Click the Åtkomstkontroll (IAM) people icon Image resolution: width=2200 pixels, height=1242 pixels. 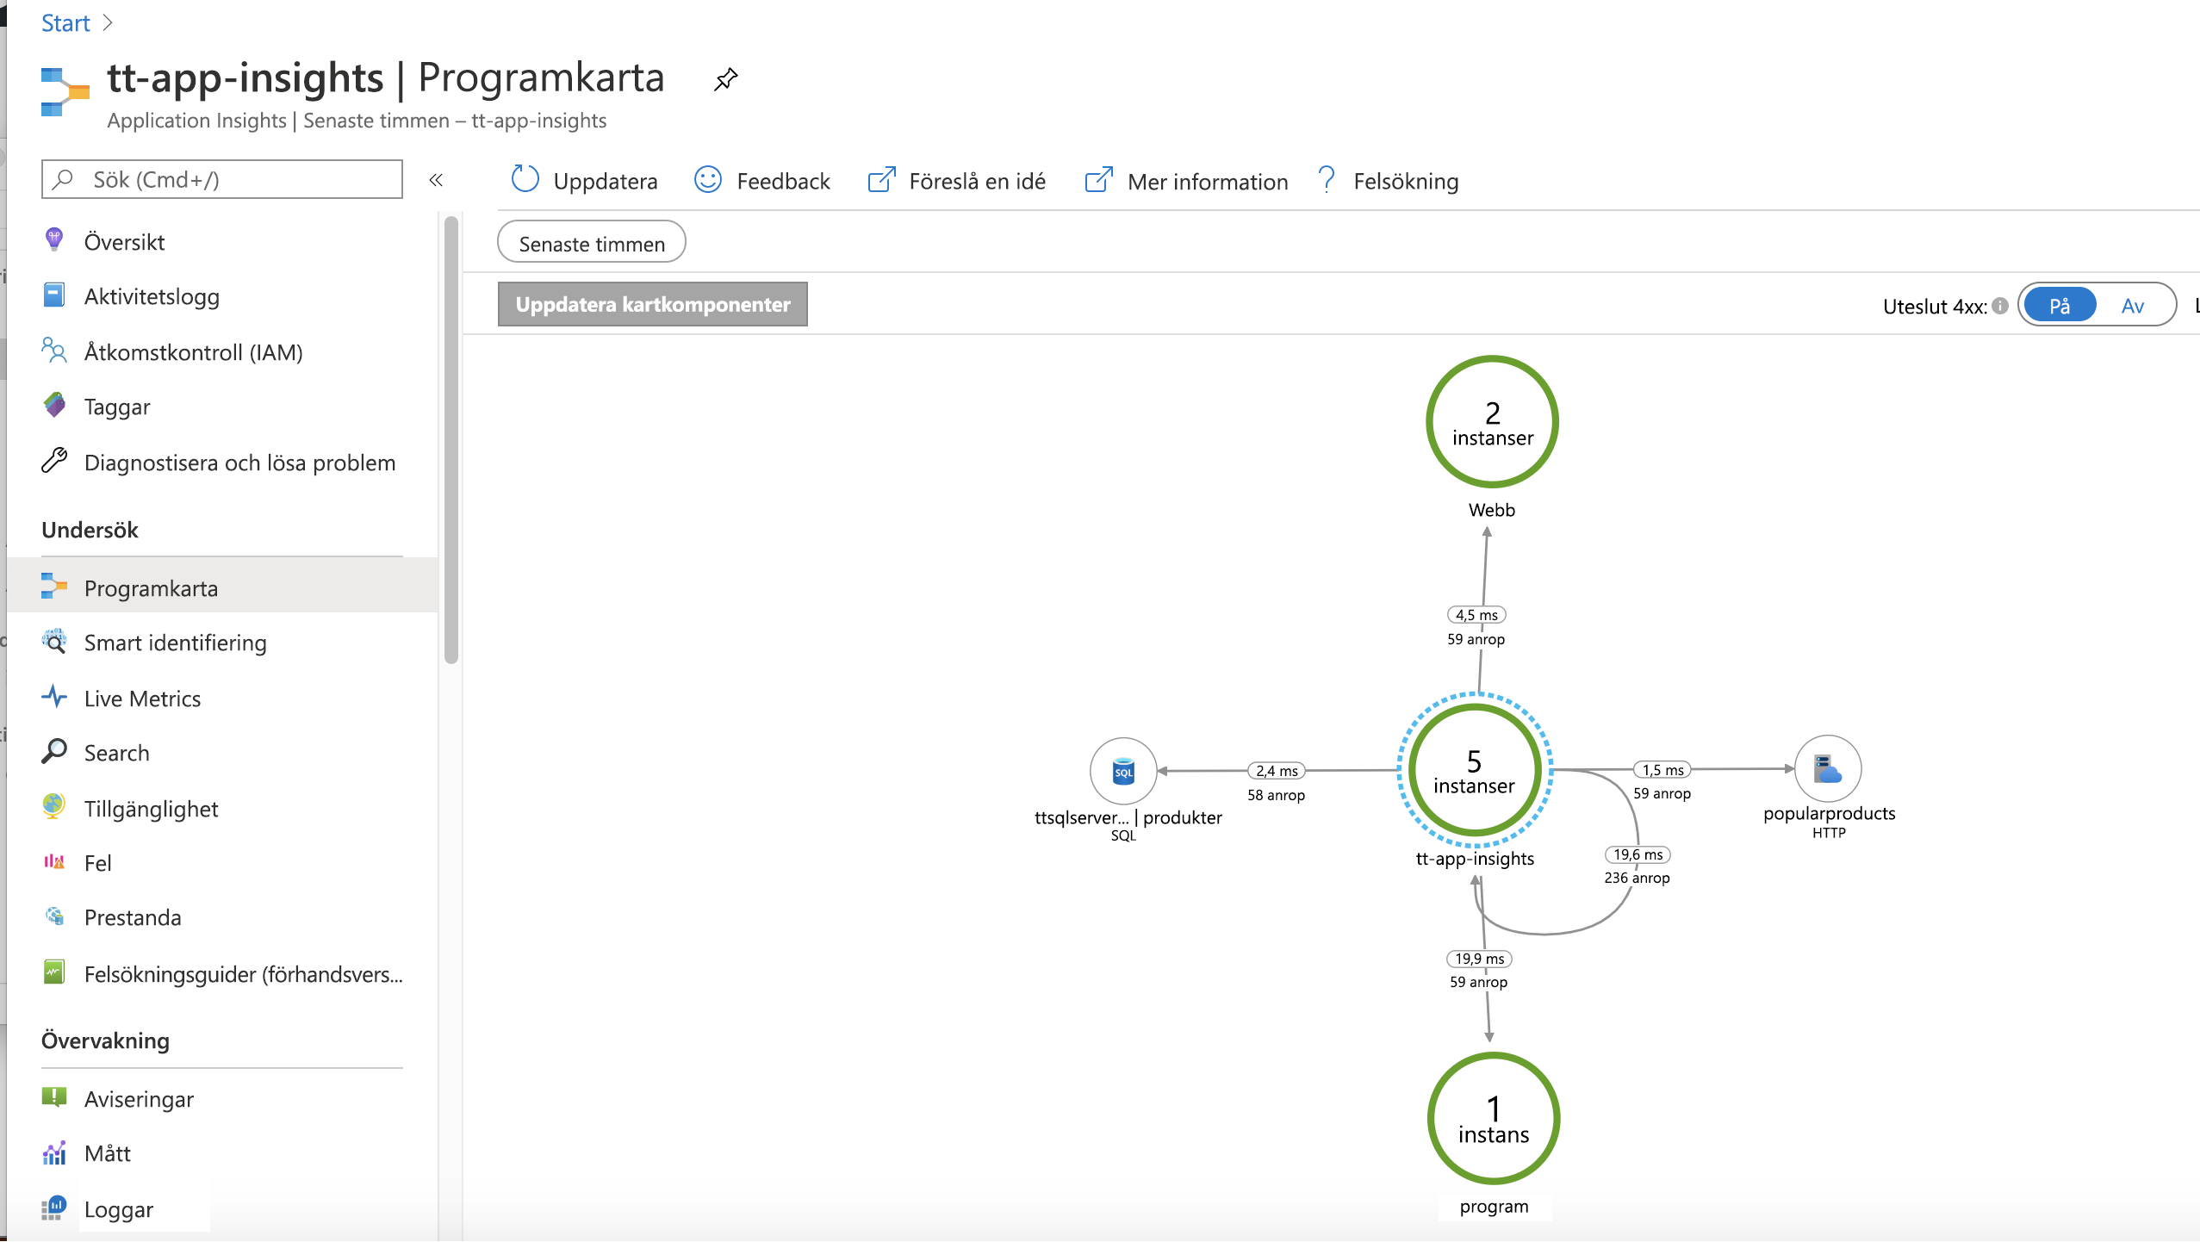point(53,351)
